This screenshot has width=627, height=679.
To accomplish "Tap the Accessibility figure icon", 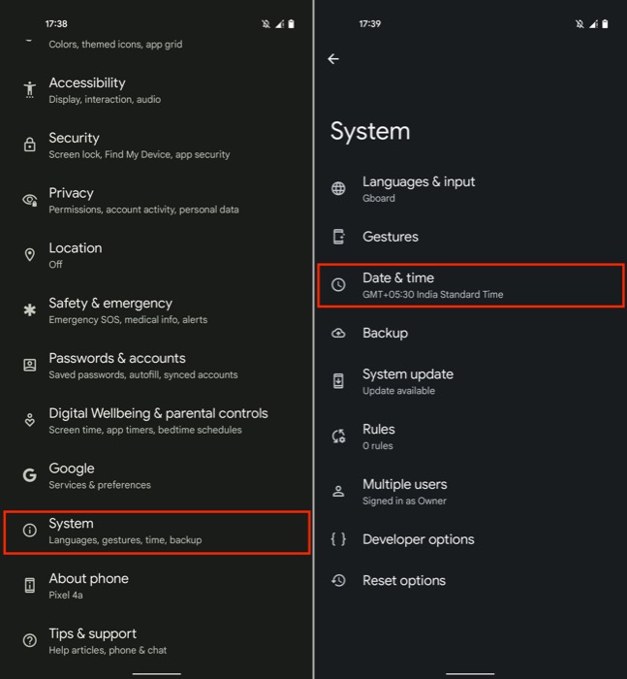I will (x=29, y=90).
